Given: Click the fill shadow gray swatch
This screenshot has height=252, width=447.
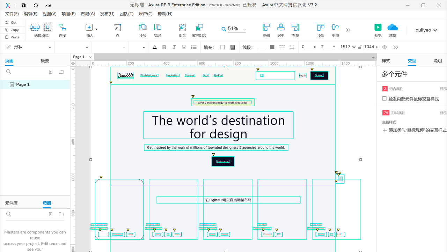Looking at the screenshot, I should click(233, 47).
